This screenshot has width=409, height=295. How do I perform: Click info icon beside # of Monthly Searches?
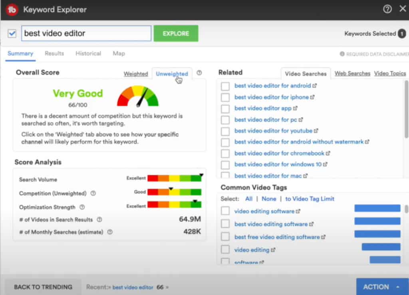(110, 232)
